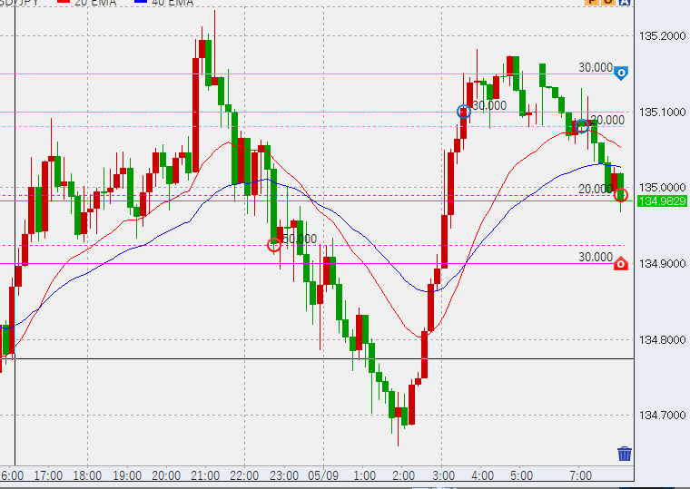Select the red circle marker labeled 50,000
This screenshot has height=489, width=690.
pyautogui.click(x=273, y=244)
